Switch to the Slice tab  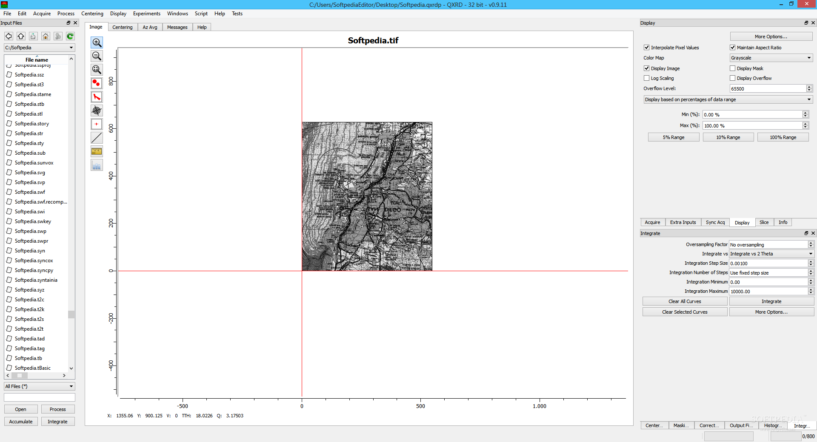pos(764,222)
